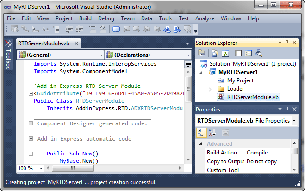Screen dimensions: 305x191
Task: Move to next bookmark
Action: (x=137, y=29)
